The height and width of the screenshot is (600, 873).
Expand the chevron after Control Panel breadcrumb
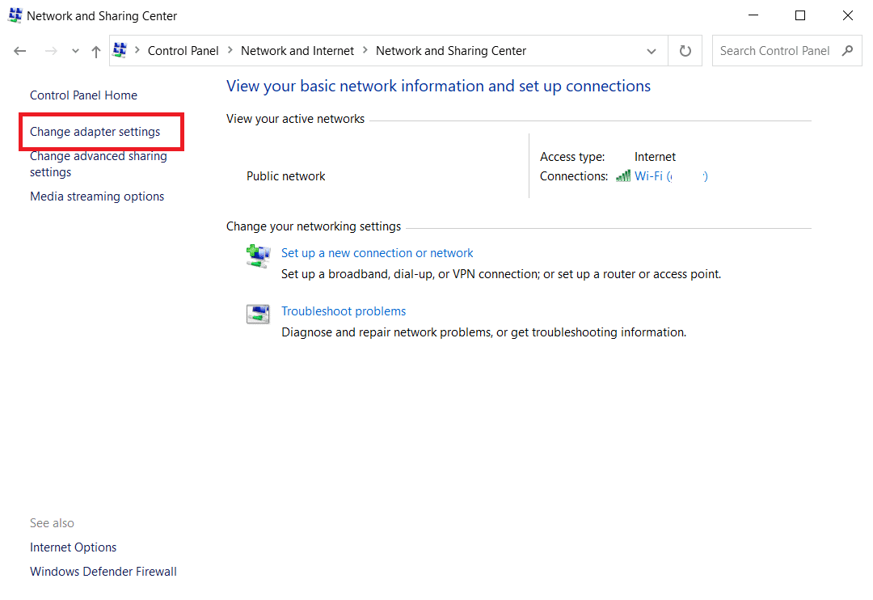(x=230, y=51)
